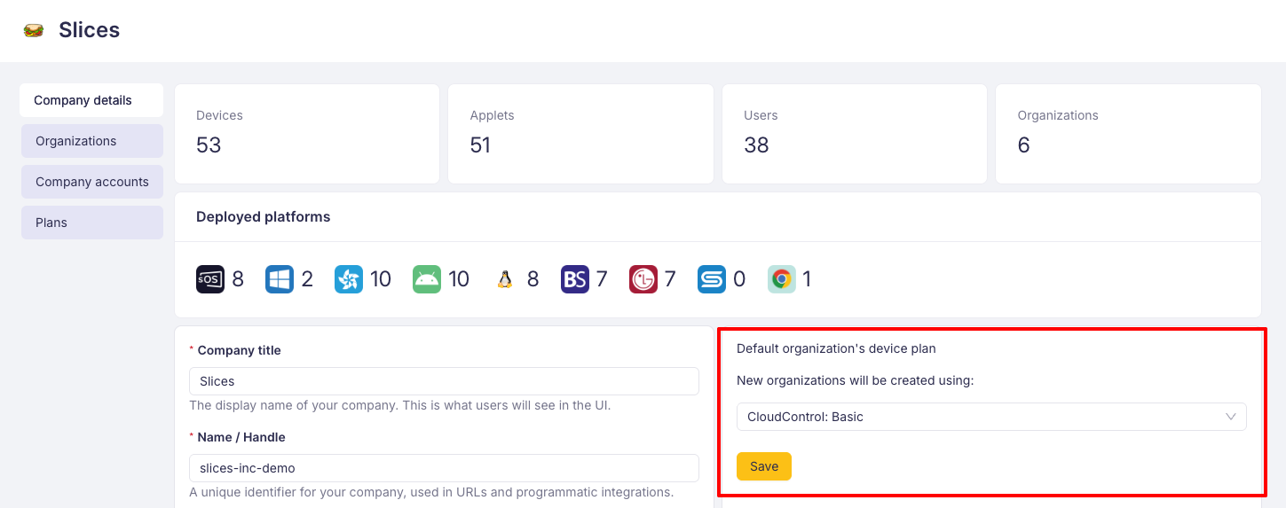The height and width of the screenshot is (508, 1286).
Task: Click the sOS platform icon
Action: point(210,279)
